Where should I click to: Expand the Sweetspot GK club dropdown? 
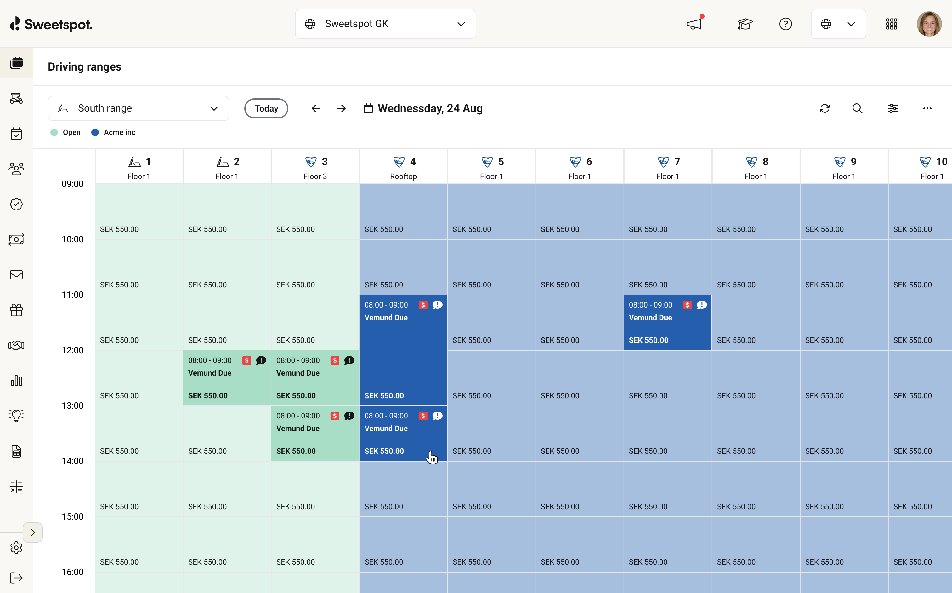click(x=385, y=24)
